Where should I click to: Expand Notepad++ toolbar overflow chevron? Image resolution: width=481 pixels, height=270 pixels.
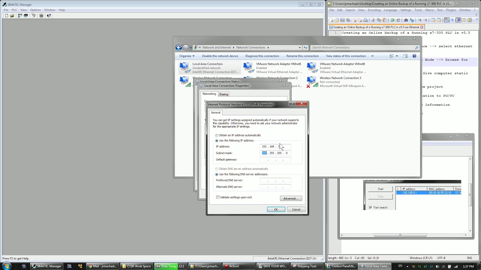[x=477, y=20]
